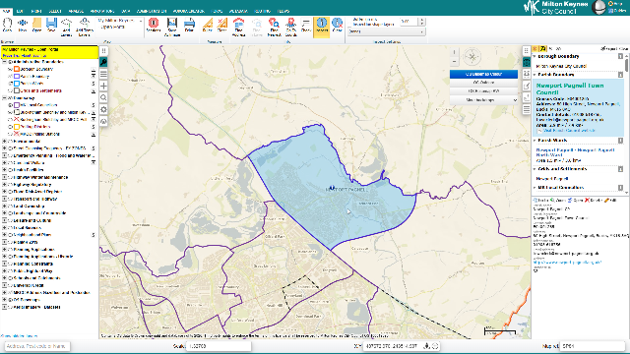This screenshot has height=354, width=630.
Task: Click the compass rose on the map
Action: pyautogui.click(x=472, y=56)
